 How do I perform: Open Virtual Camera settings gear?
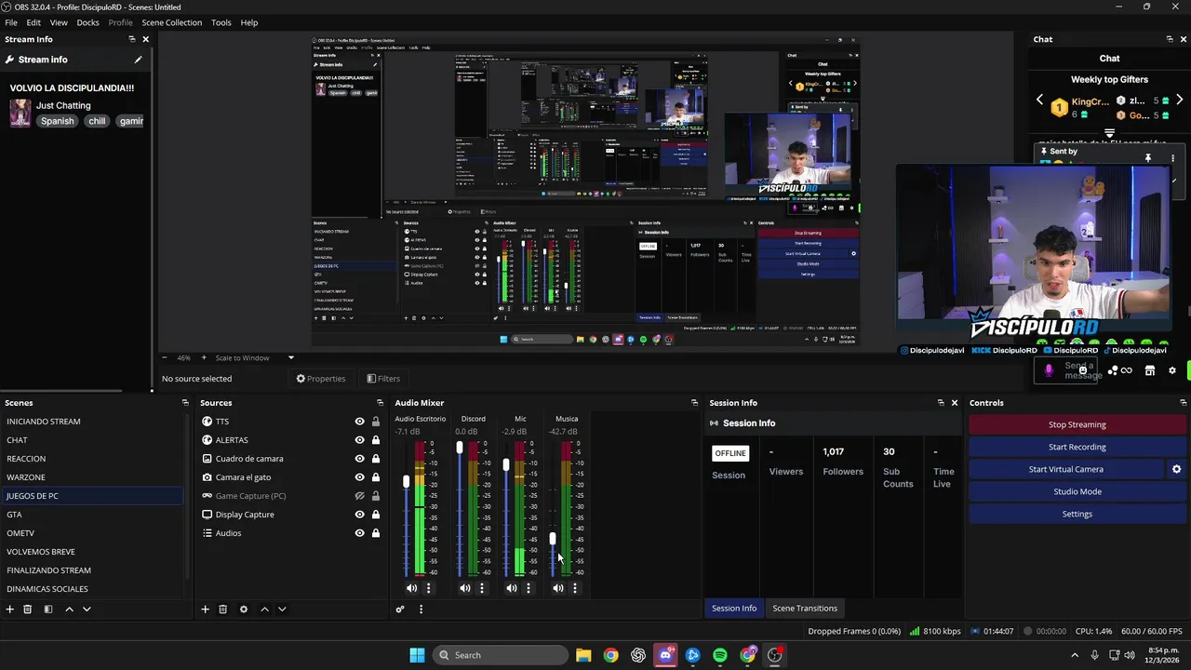coord(1176,469)
